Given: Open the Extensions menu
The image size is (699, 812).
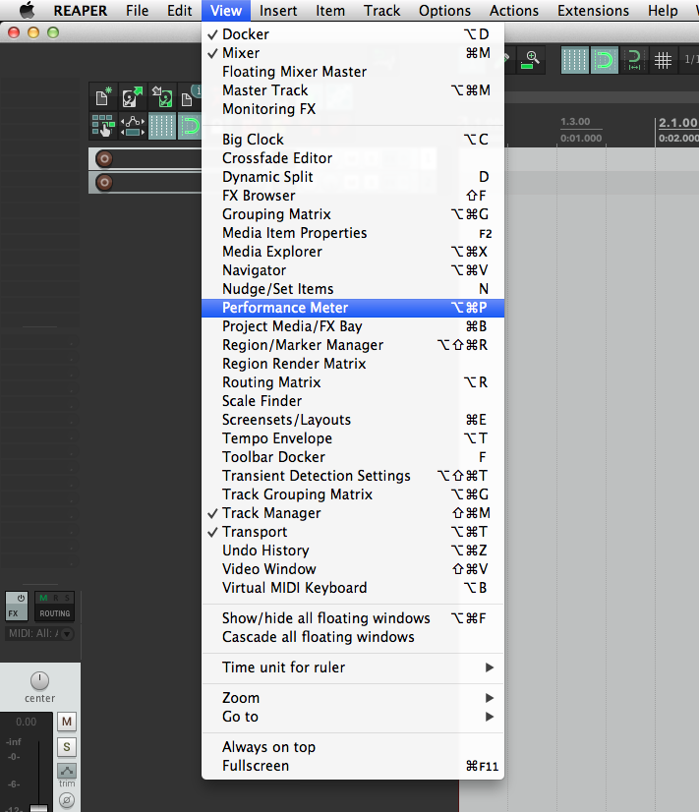Looking at the screenshot, I should 593,11.
